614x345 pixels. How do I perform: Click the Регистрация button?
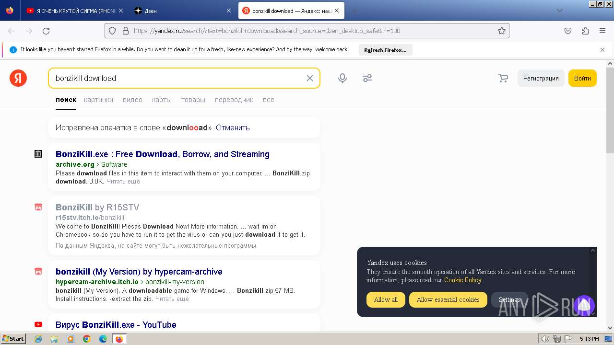(x=541, y=78)
